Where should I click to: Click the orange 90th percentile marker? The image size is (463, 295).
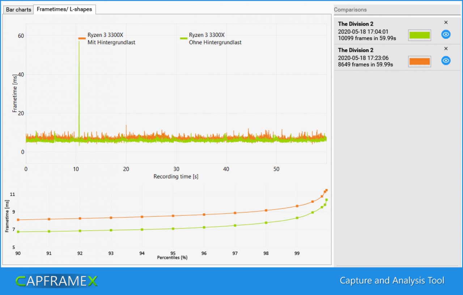tap(18, 220)
